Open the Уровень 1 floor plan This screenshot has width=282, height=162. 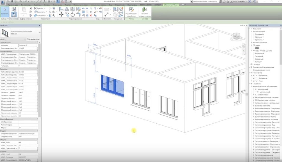(x=259, y=37)
